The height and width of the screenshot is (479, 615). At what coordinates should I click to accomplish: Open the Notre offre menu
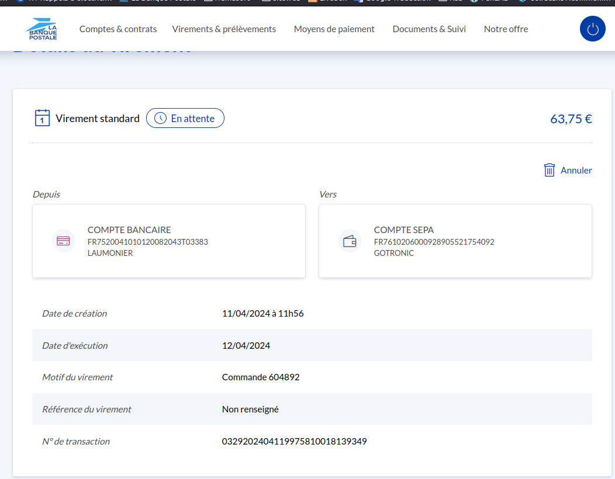click(506, 29)
